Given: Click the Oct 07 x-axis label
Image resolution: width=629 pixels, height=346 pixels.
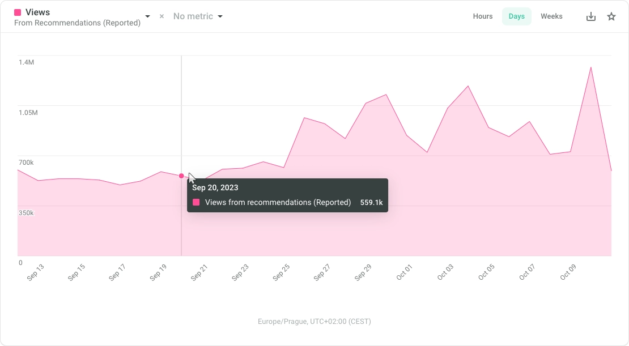Looking at the screenshot, I should [x=527, y=272].
